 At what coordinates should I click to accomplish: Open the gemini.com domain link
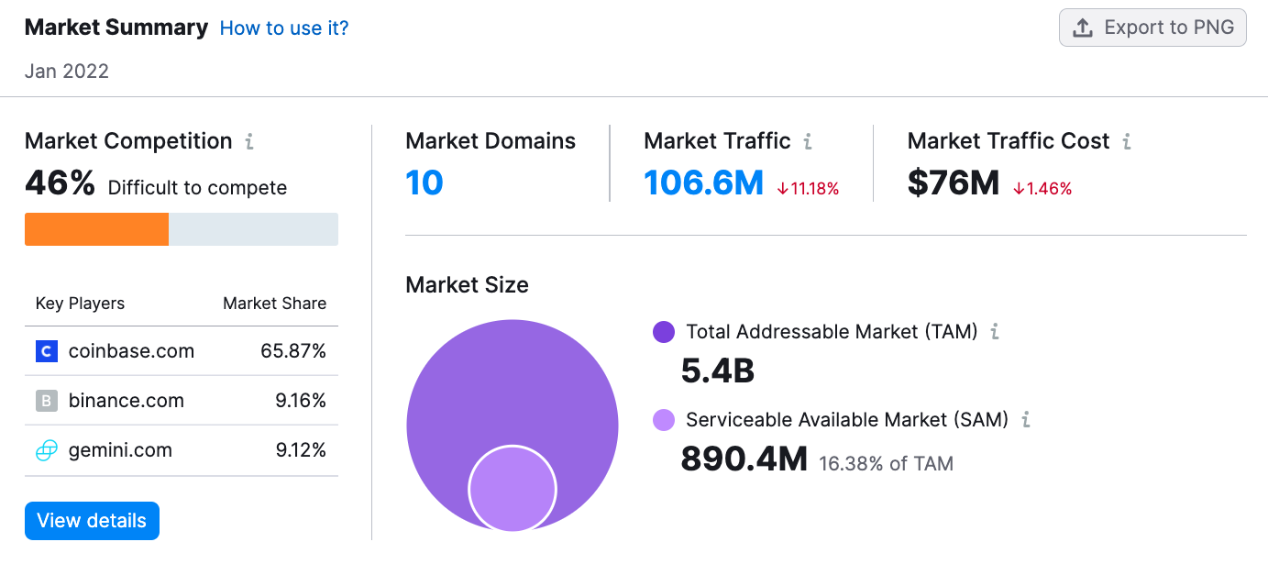[120, 450]
